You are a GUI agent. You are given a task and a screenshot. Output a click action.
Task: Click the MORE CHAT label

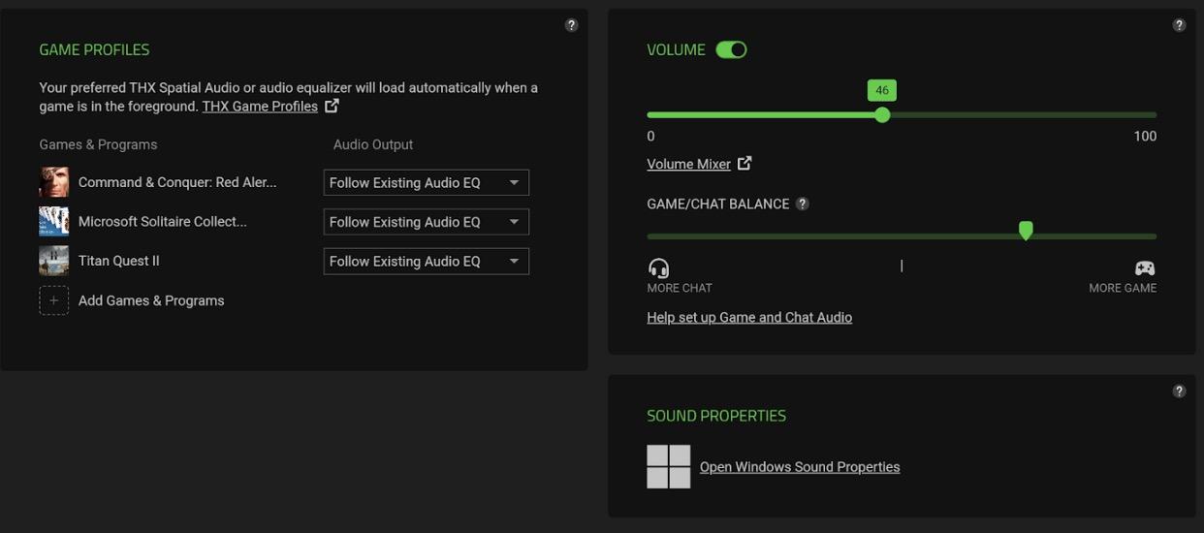[x=680, y=288]
